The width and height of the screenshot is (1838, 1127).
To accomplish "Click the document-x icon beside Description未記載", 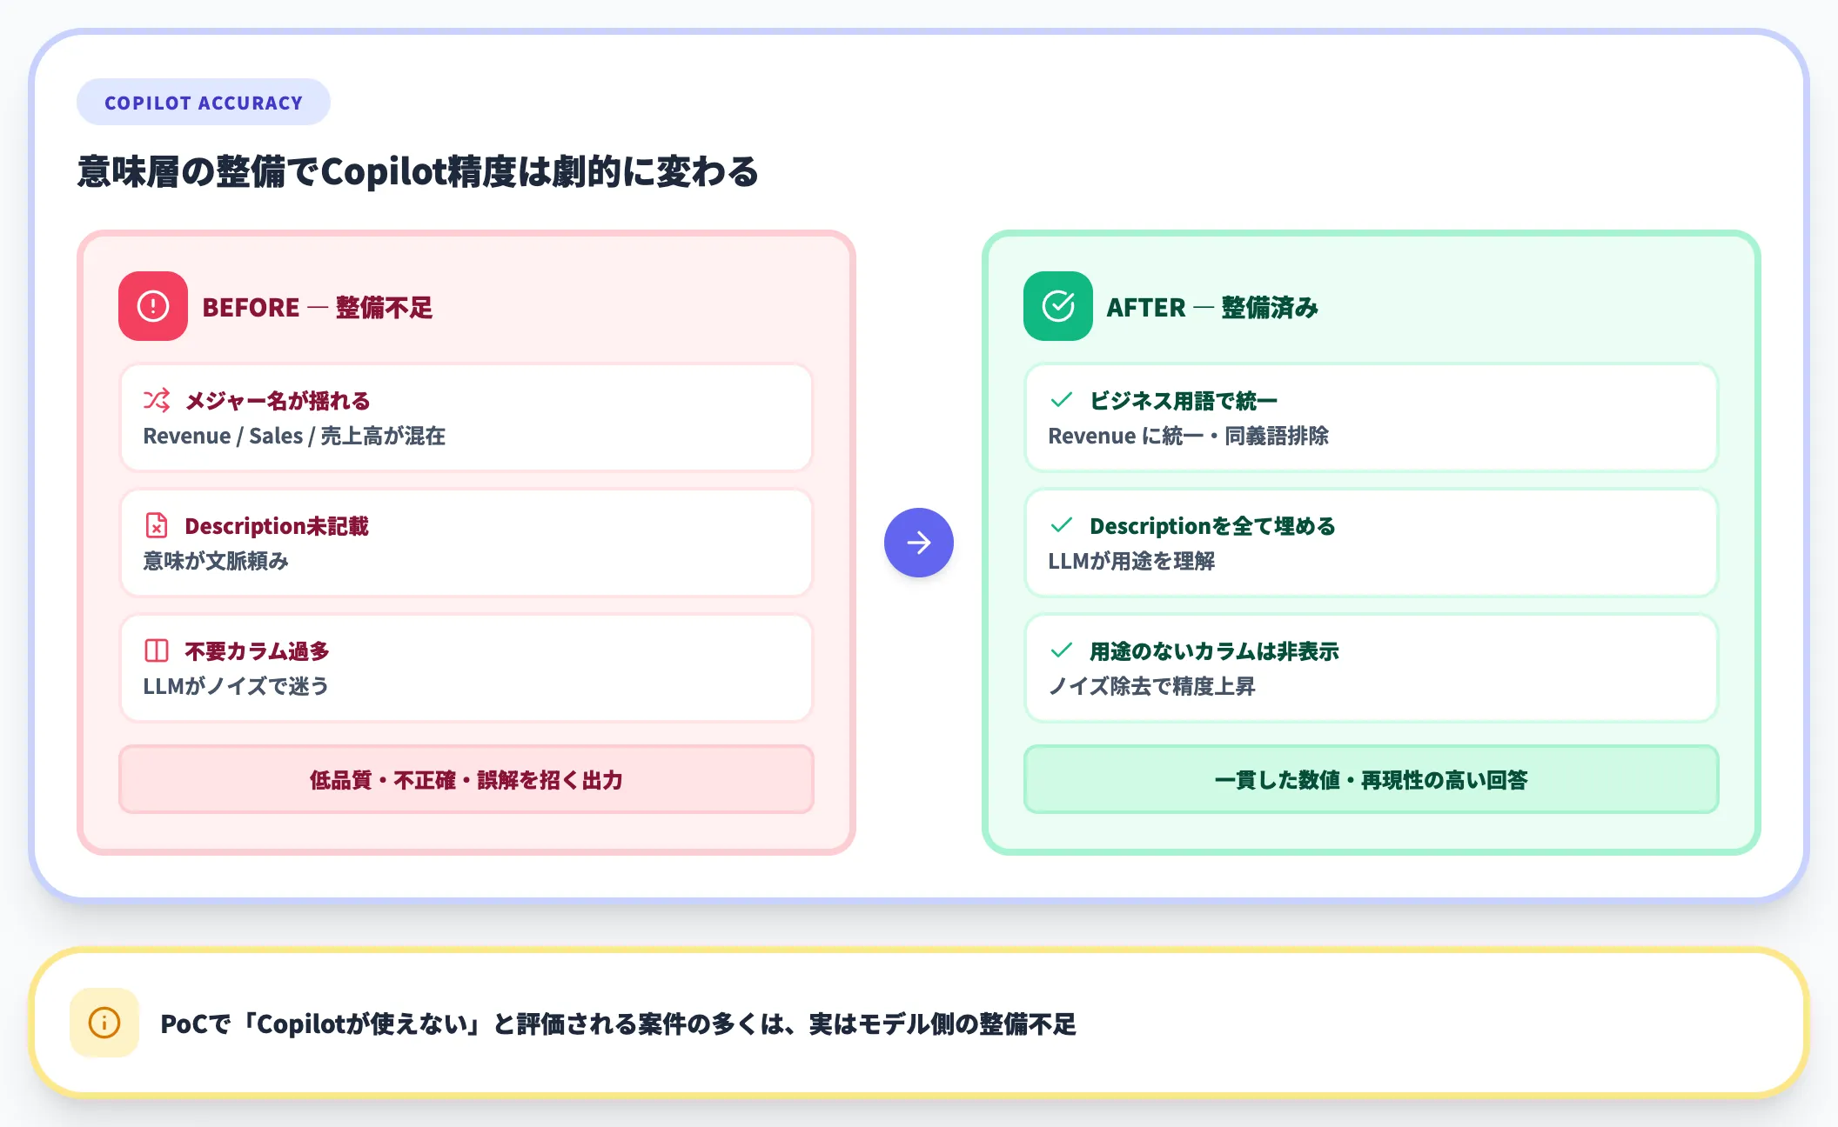I will click(156, 525).
